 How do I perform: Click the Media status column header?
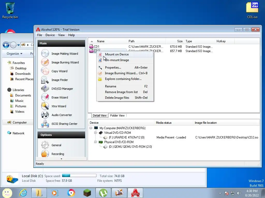(x=174, y=123)
